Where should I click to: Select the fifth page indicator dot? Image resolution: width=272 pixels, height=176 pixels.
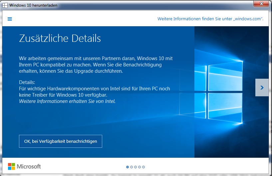[x=143, y=167]
